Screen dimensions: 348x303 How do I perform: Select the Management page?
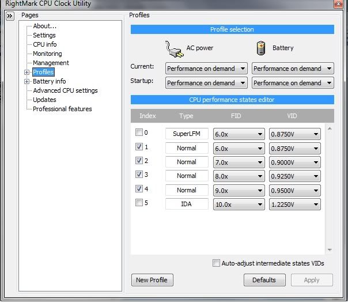point(51,63)
